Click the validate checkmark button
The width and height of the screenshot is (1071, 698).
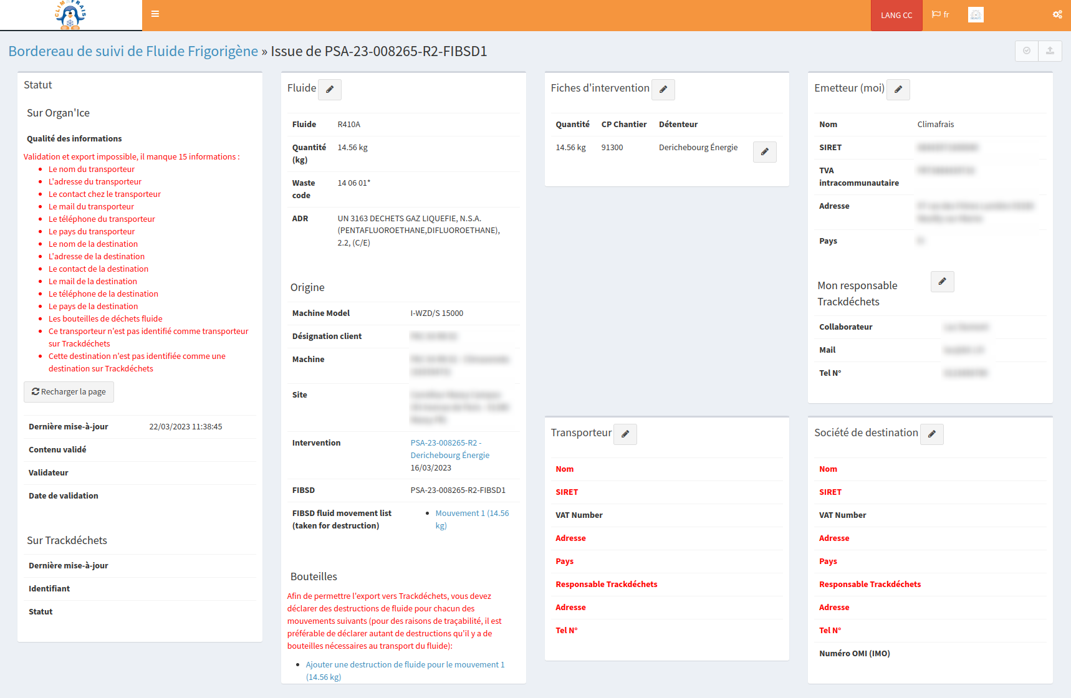[x=1027, y=51]
